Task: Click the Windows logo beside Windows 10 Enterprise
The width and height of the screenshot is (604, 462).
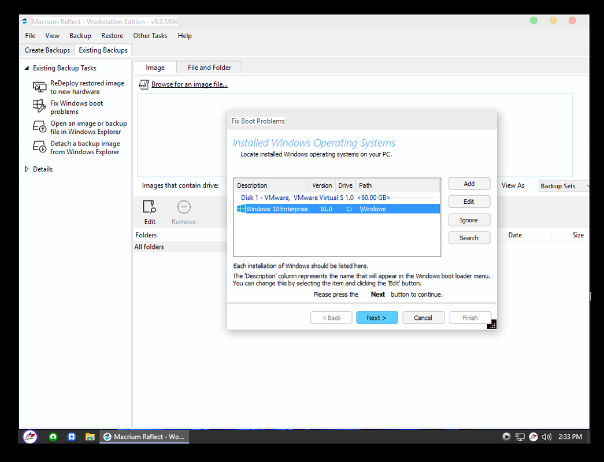Action: (241, 208)
